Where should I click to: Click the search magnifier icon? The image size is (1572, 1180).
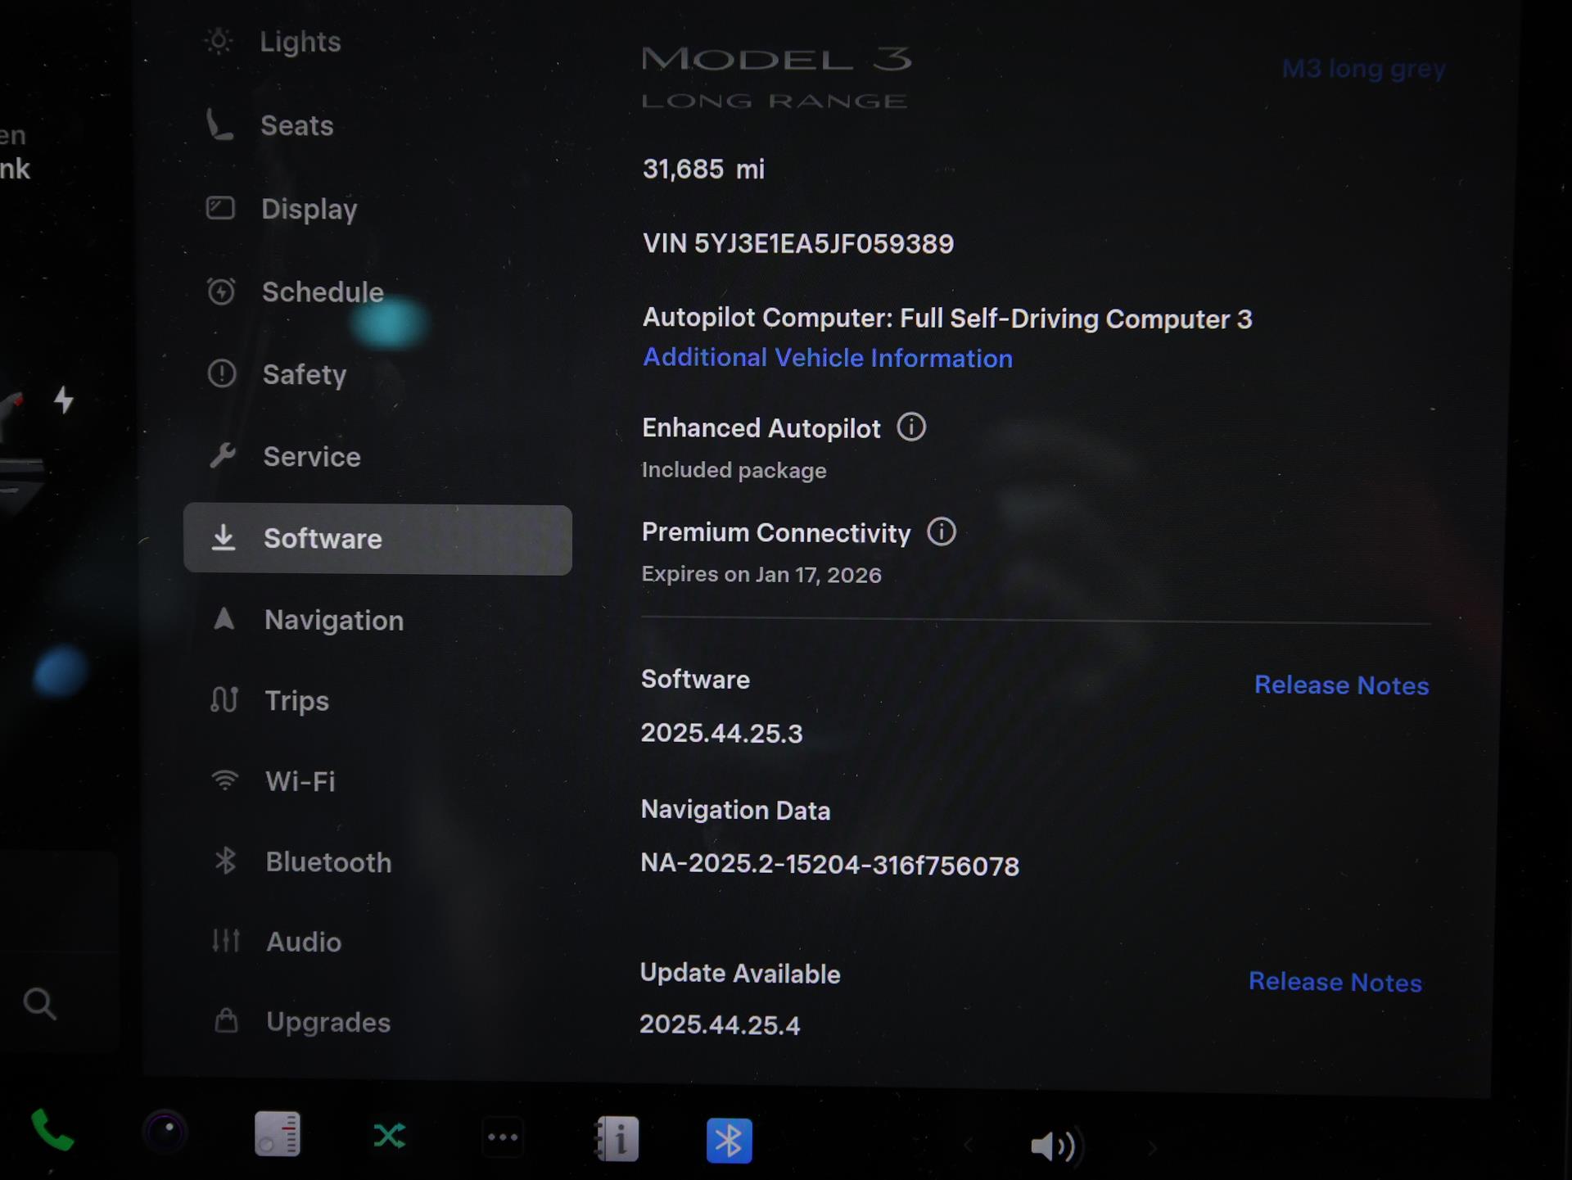[x=39, y=1003]
